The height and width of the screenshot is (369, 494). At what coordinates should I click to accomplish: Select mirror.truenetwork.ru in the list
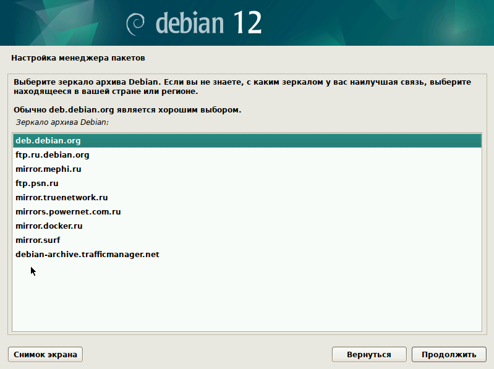[247, 197]
